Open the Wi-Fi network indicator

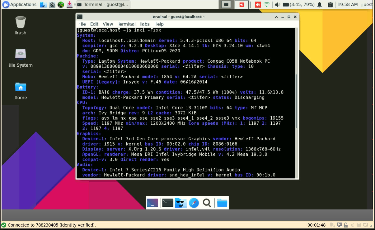pyautogui.click(x=267, y=5)
